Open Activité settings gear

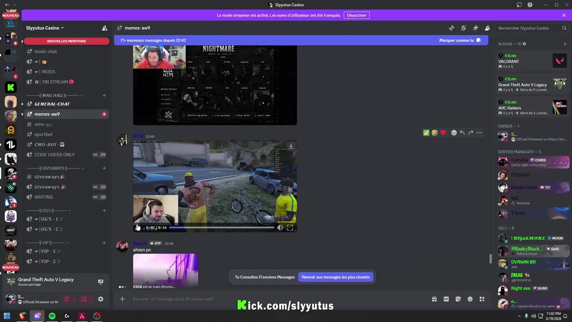524,44
